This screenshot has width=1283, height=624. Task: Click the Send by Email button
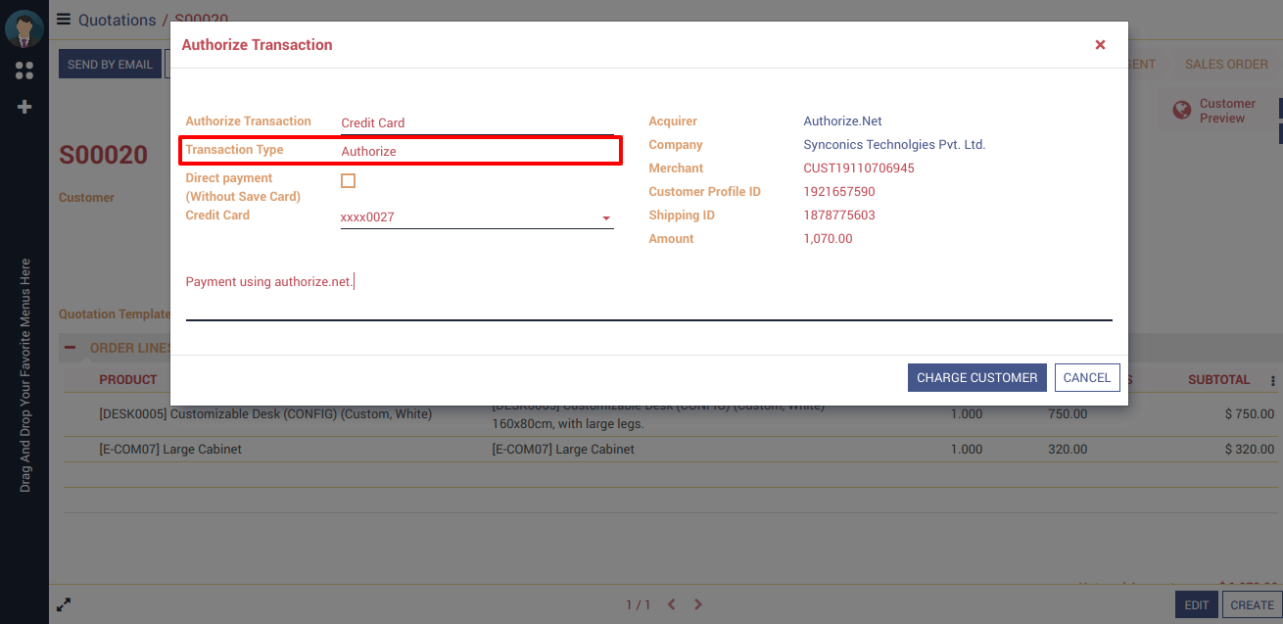tap(110, 65)
